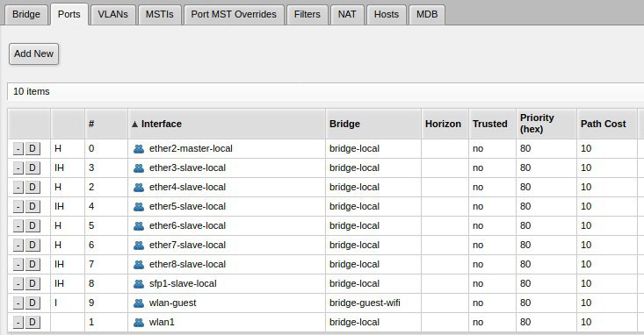The image size is (644, 335).
Task: Open the wlan-guest interface entry
Action: [x=172, y=303]
